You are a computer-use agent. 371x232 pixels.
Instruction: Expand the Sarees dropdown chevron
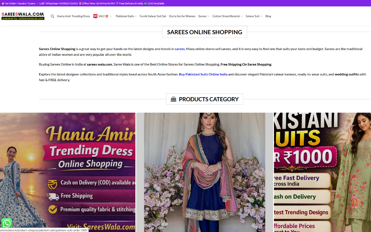point(208,16)
